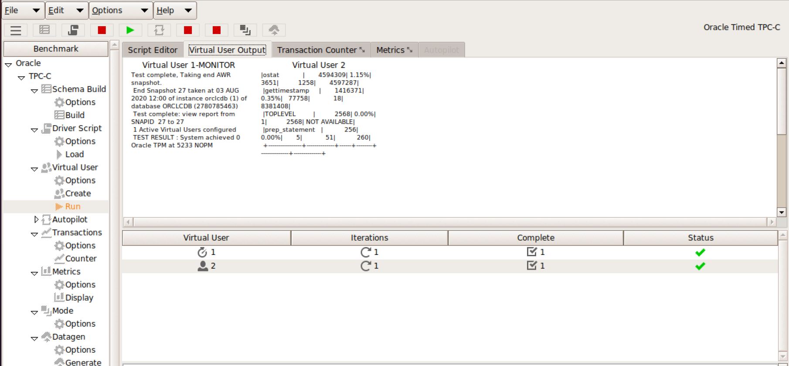Open the Options dropdown menu in menu bar
Image resolution: width=789 pixels, height=366 pixels.
coord(120,10)
